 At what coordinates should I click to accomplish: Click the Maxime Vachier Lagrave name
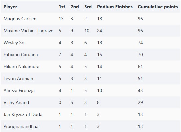(28, 31)
